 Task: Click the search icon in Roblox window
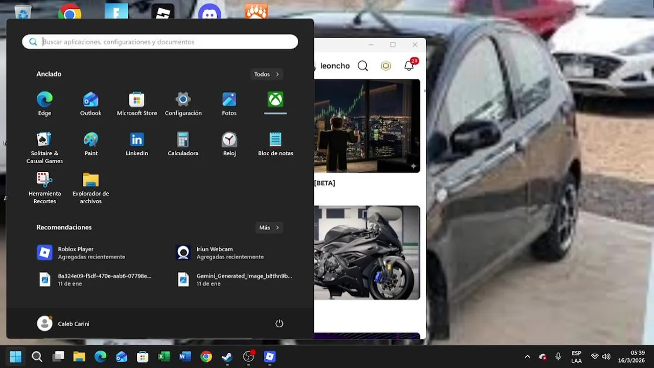(363, 65)
